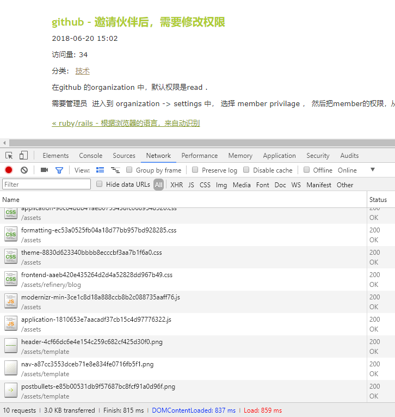
Task: Toggle the device toolbar icon
Action: [x=23, y=156]
